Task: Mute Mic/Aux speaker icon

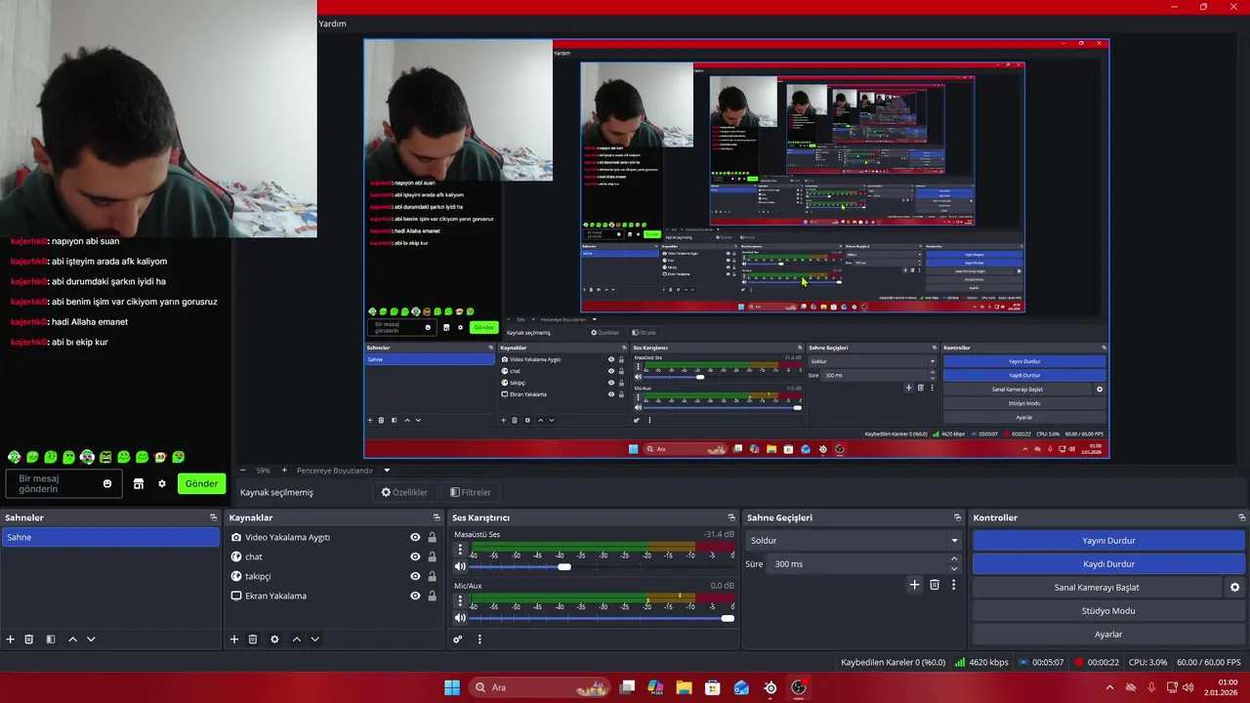Action: pos(460,617)
